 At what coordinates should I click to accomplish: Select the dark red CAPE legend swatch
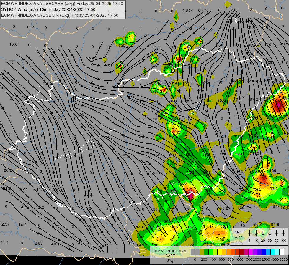point(242,252)
